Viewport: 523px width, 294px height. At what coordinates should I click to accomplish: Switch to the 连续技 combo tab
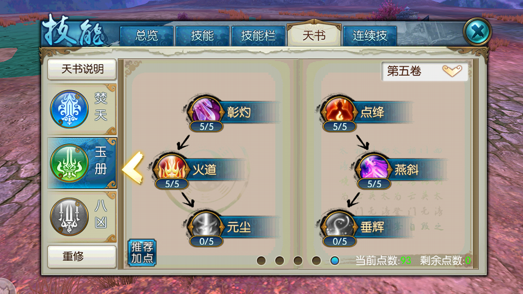[370, 36]
